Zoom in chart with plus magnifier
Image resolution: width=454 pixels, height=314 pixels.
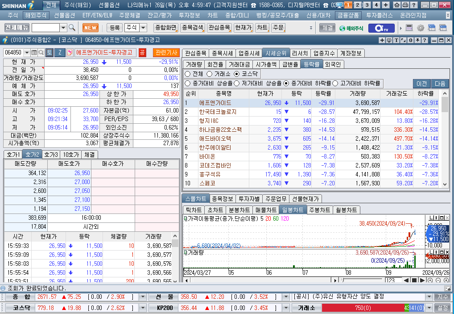430,281
